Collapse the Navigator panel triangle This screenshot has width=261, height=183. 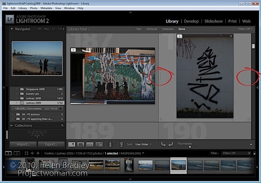point(12,29)
